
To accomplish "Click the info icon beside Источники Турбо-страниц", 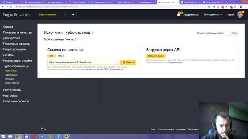I will coord(92,32).
